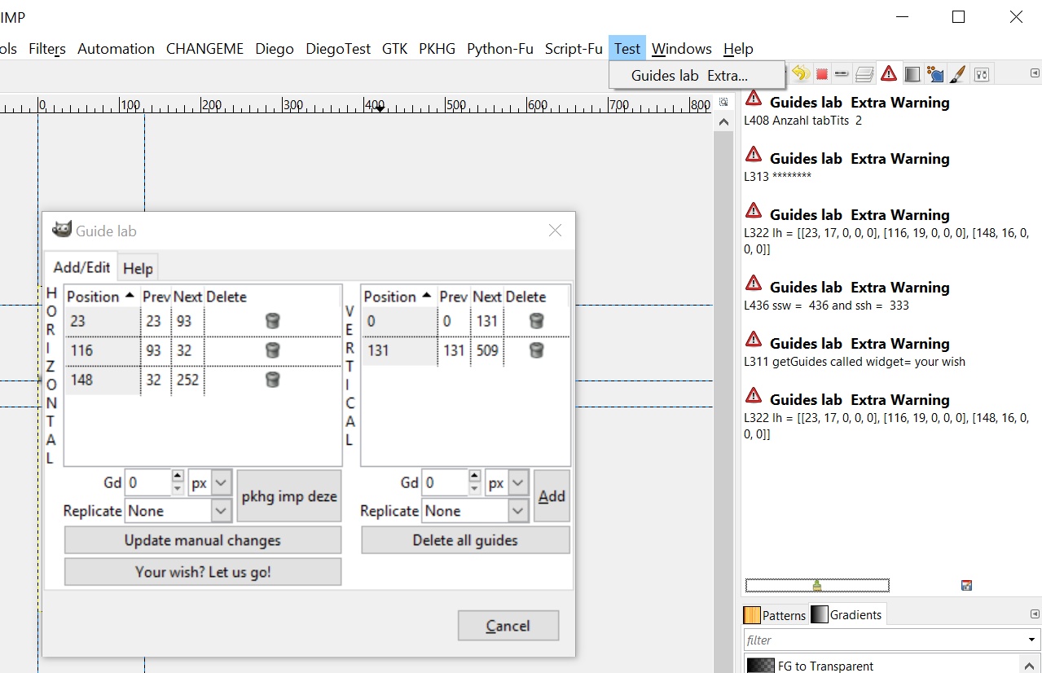The width and height of the screenshot is (1042, 673).
Task: Click the Delete all guides button
Action: 465,540
